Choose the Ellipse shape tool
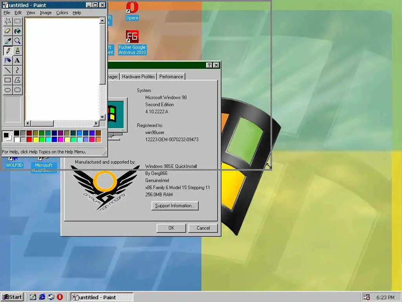Image resolution: width=402 pixels, height=302 pixels. (x=8, y=90)
